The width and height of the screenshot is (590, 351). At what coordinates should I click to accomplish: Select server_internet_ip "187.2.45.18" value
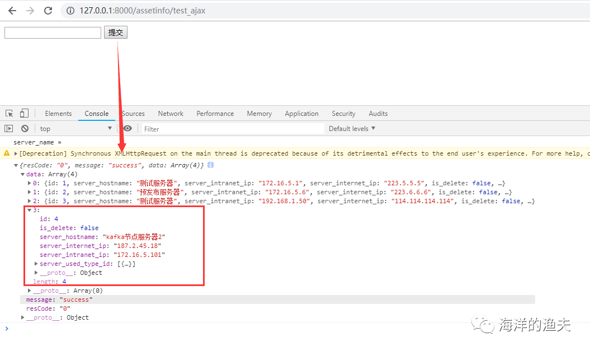pos(138,246)
